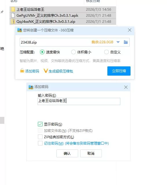Select GePgUVMr_正义的排序Ch.3v0.3.1.apk
Screen dimensions: 167x185
(47, 16)
